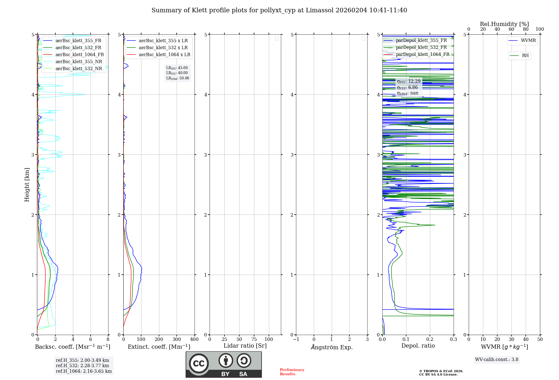Click the WVMR [g*kg⁻¹] axis label
Image resolution: width=559 pixels, height=380 pixels.
pyautogui.click(x=504, y=347)
